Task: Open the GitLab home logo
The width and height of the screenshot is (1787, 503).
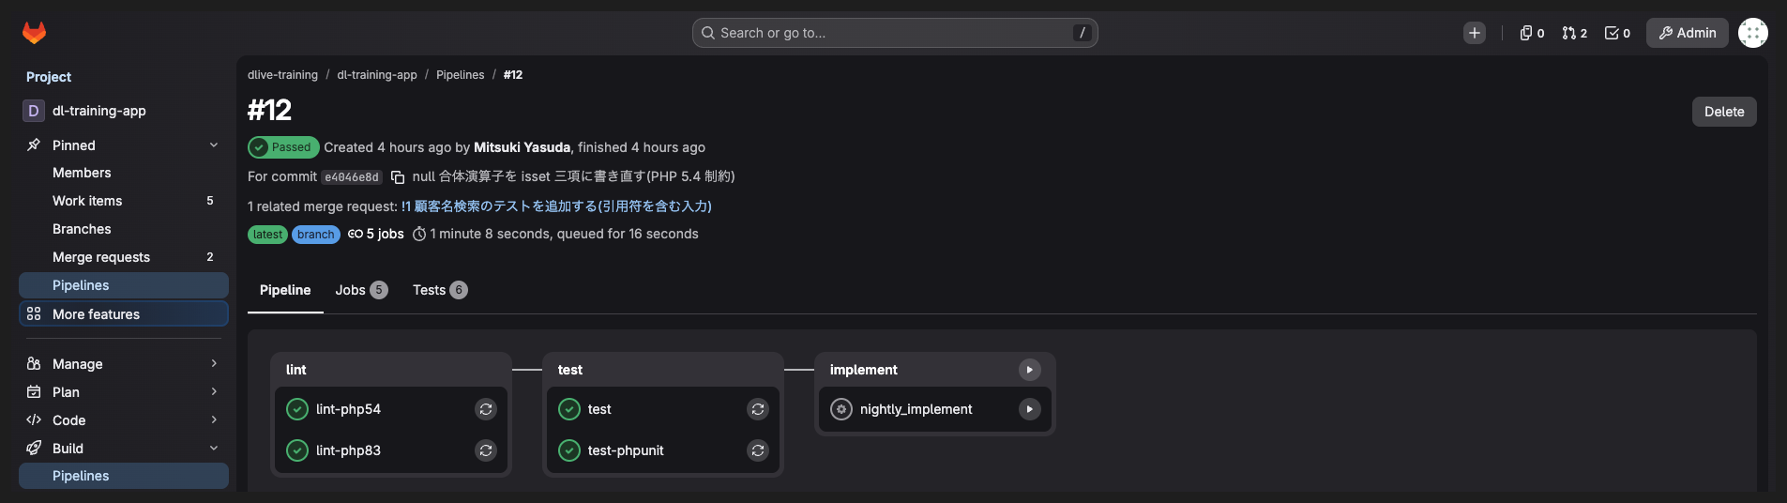Action: pyautogui.click(x=34, y=33)
